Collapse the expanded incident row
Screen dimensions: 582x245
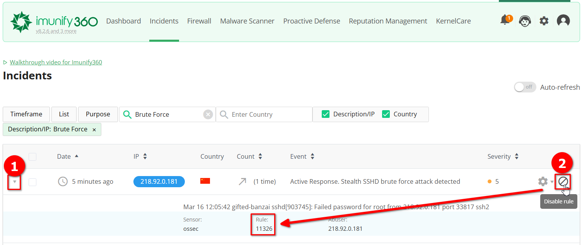point(15,181)
